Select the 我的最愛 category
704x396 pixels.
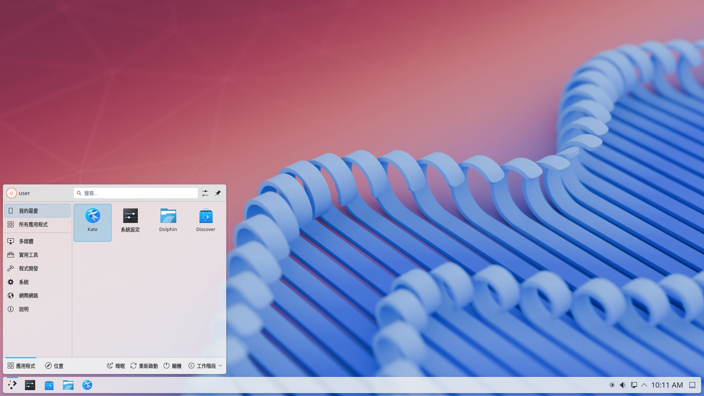coord(37,211)
